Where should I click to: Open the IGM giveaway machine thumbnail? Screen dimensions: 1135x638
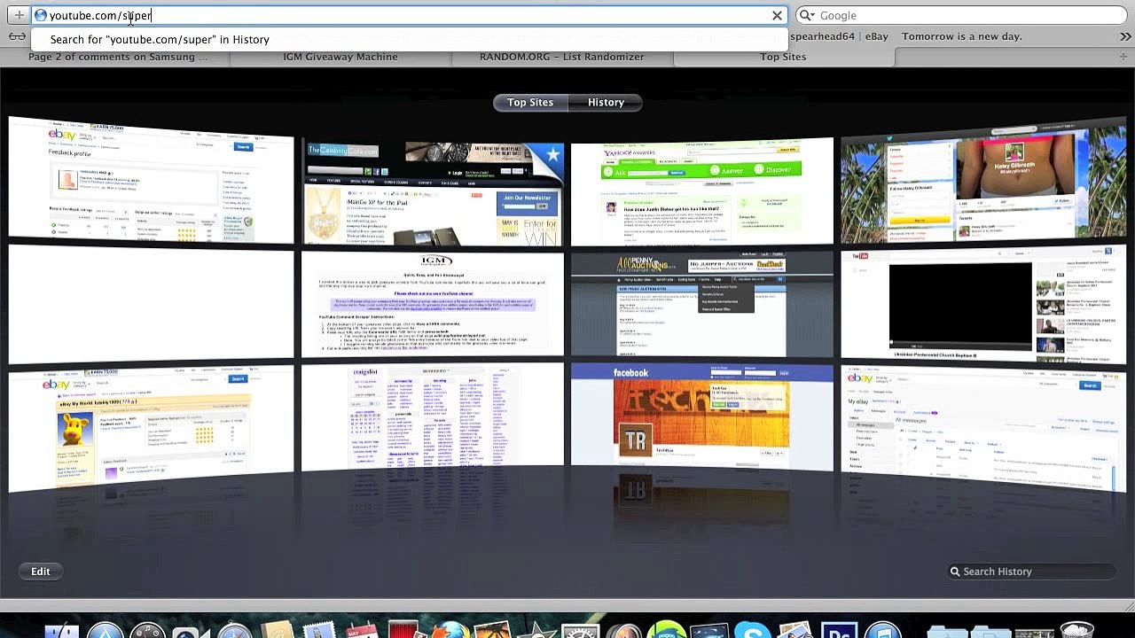point(432,305)
